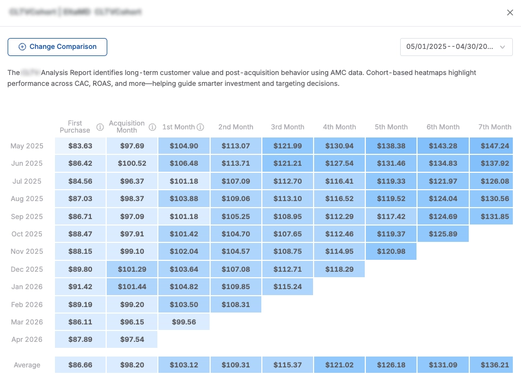Click the 1st Month column header
This screenshot has height=381, width=521.
point(179,127)
